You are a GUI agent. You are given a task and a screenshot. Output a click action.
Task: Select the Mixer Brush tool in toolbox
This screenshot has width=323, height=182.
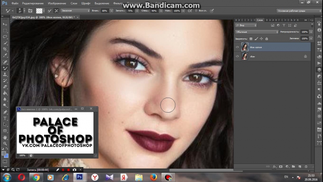click(x=5, y=68)
